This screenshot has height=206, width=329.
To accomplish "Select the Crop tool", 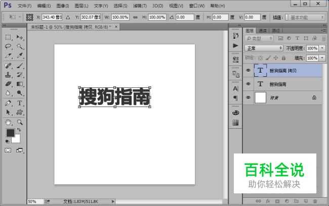I will (x=8, y=56).
